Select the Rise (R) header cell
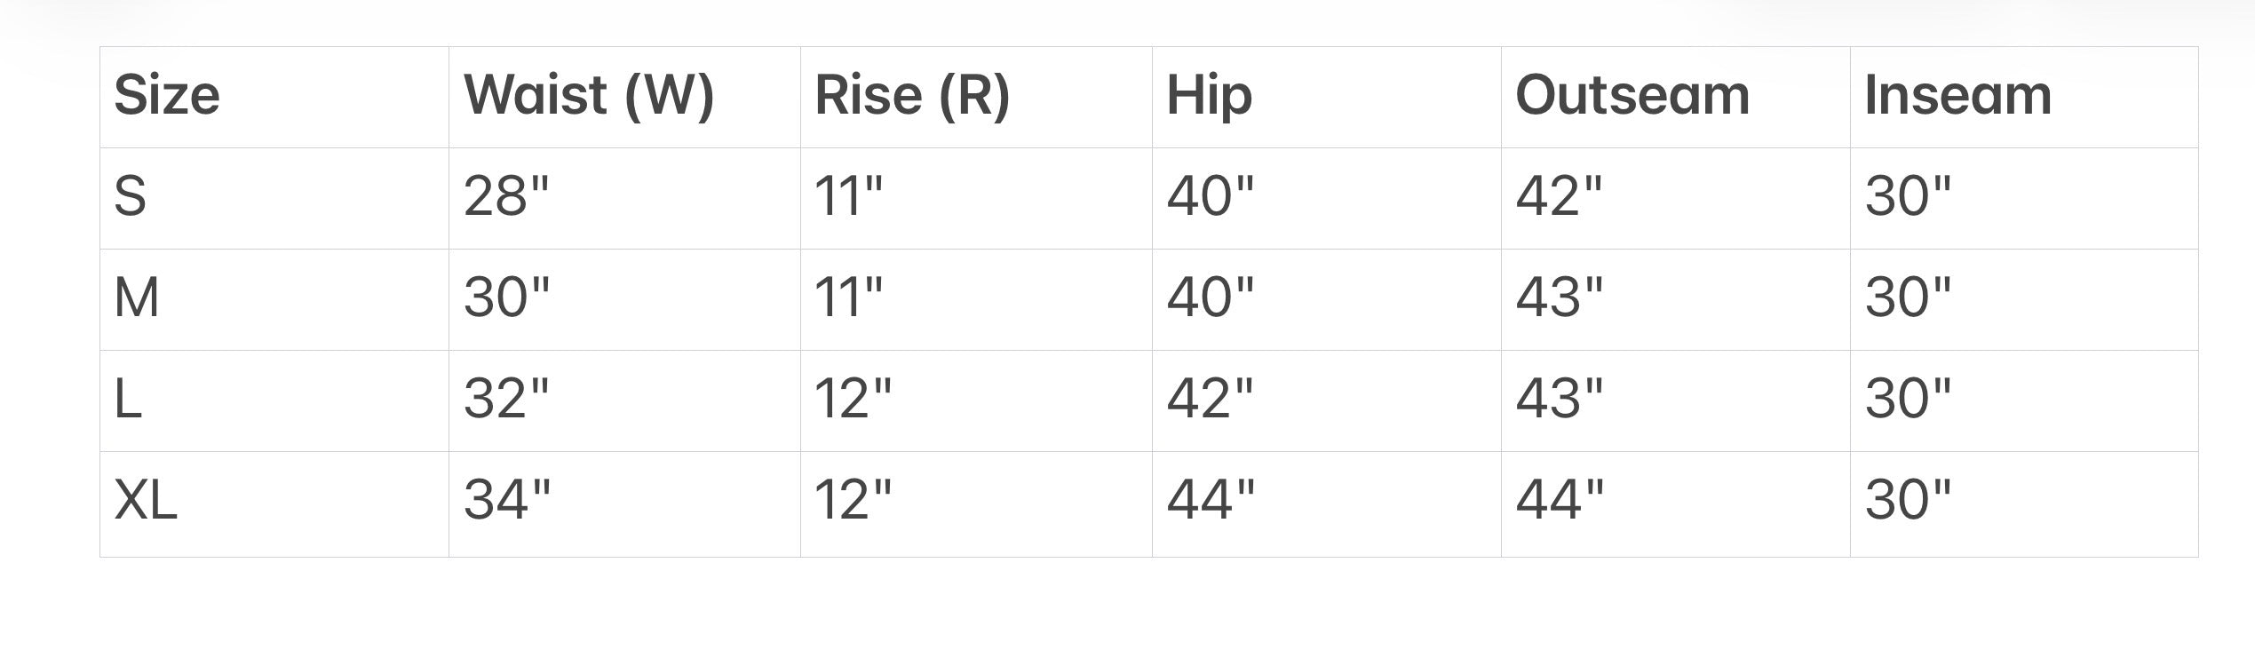Viewport: 2255px width, 658px height. (912, 95)
